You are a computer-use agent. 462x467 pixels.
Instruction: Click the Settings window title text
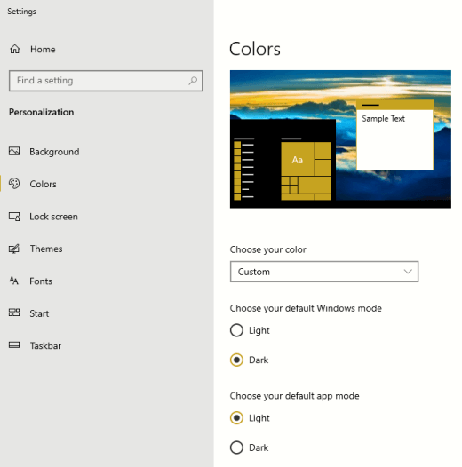tap(21, 12)
